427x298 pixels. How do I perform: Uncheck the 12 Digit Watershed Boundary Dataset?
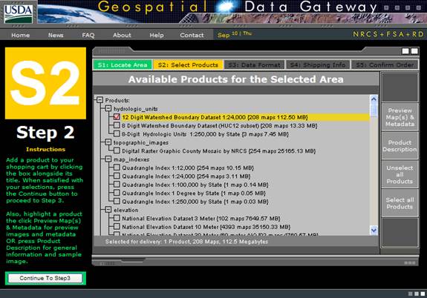pyautogui.click(x=117, y=117)
